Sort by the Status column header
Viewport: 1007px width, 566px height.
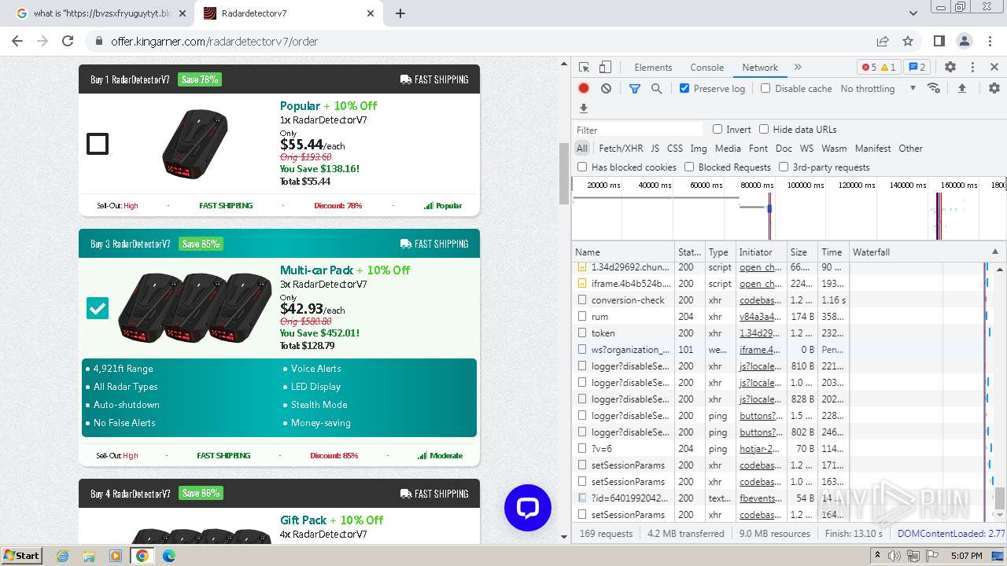point(689,252)
